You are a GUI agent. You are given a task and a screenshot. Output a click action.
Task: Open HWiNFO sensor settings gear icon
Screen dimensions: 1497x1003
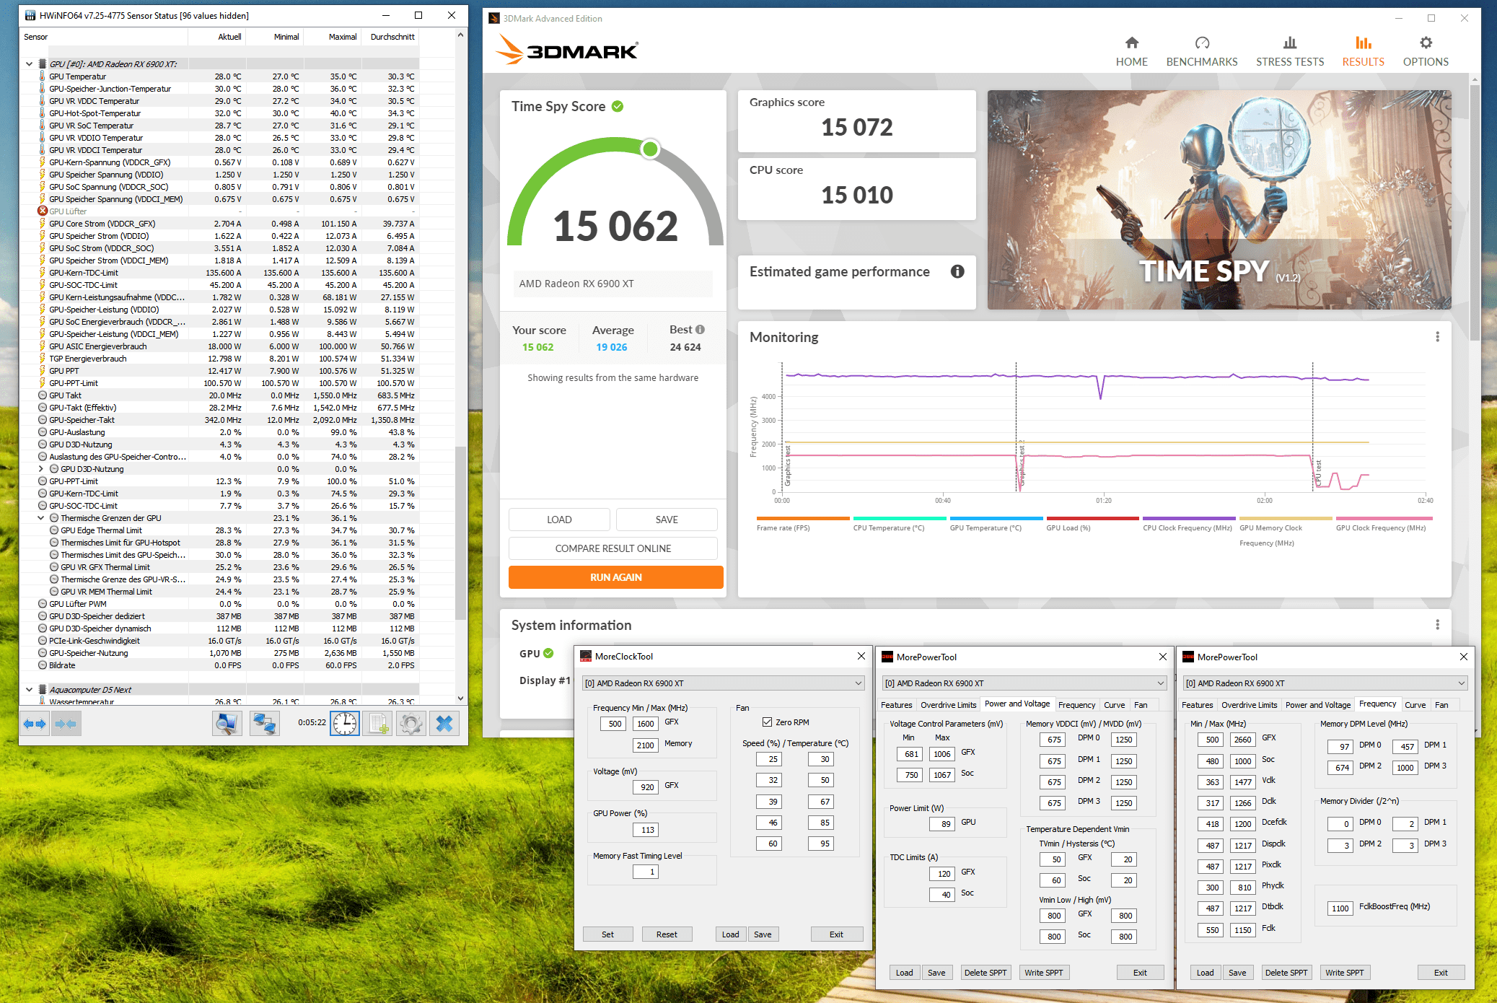pyautogui.click(x=411, y=723)
